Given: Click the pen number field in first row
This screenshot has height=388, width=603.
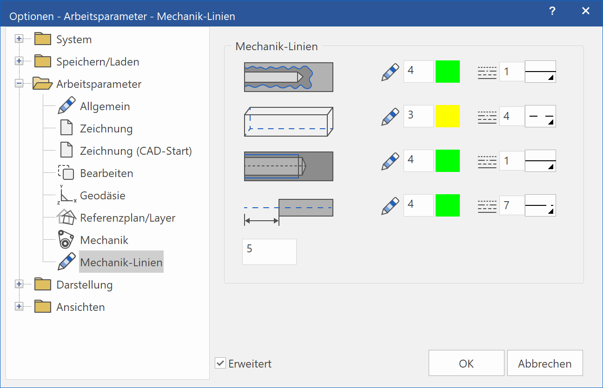Looking at the screenshot, I should [418, 72].
